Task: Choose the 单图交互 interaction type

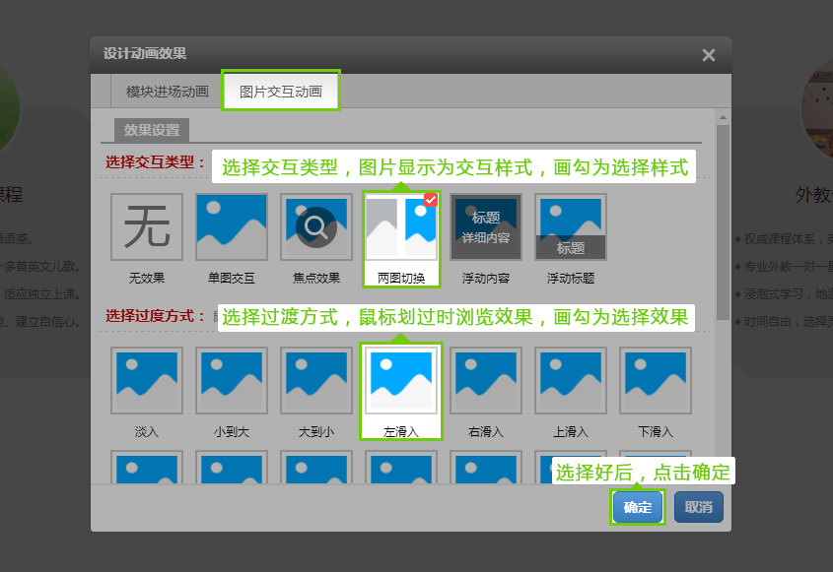Action: (232, 227)
